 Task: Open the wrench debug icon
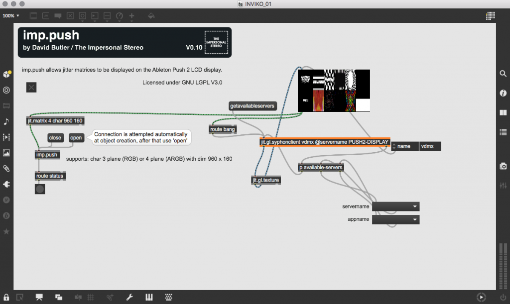(129, 297)
